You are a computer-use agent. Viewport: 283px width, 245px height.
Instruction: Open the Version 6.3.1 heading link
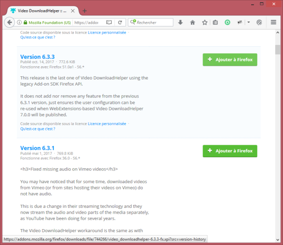[37, 148]
